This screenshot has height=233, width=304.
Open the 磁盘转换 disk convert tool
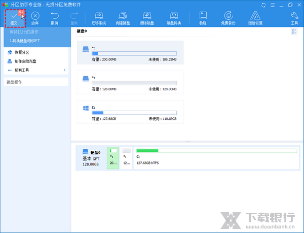point(174,19)
